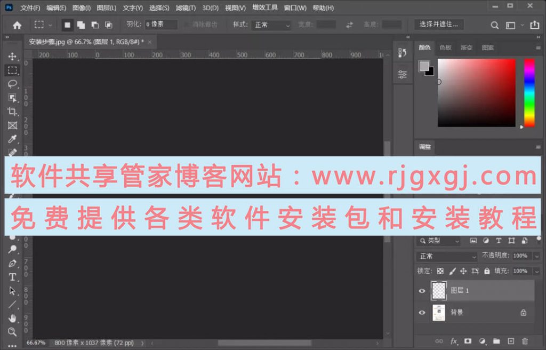
Task: Click the foreground color swatch
Action: click(424, 66)
